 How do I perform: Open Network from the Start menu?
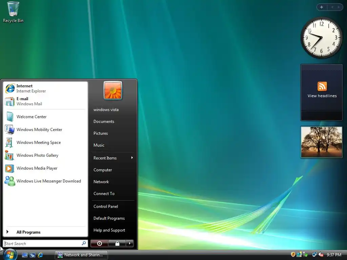[113, 182]
